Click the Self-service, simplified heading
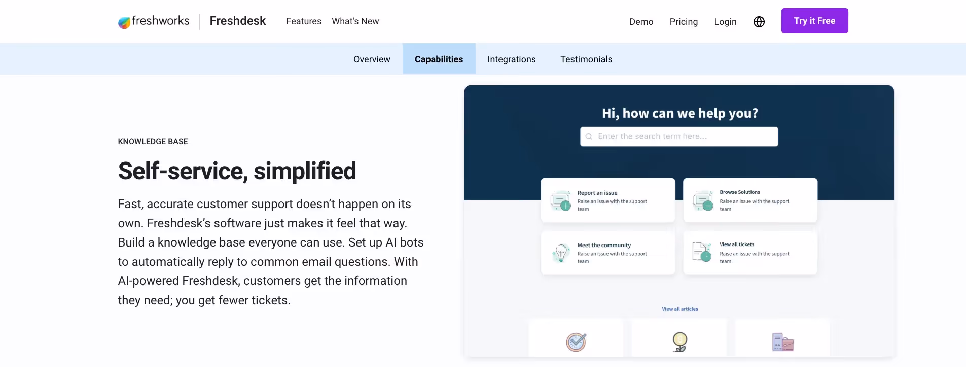Screen dimensions: 966x367 coord(237,171)
